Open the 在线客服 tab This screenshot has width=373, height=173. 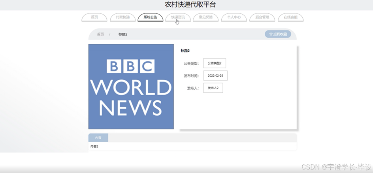(291, 17)
